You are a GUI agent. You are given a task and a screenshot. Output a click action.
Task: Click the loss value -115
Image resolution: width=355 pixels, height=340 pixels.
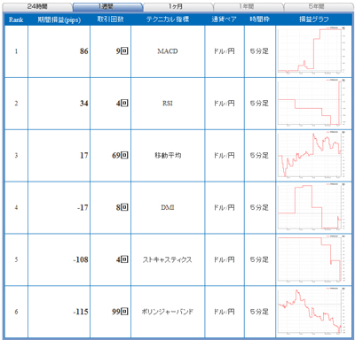[x=81, y=312]
